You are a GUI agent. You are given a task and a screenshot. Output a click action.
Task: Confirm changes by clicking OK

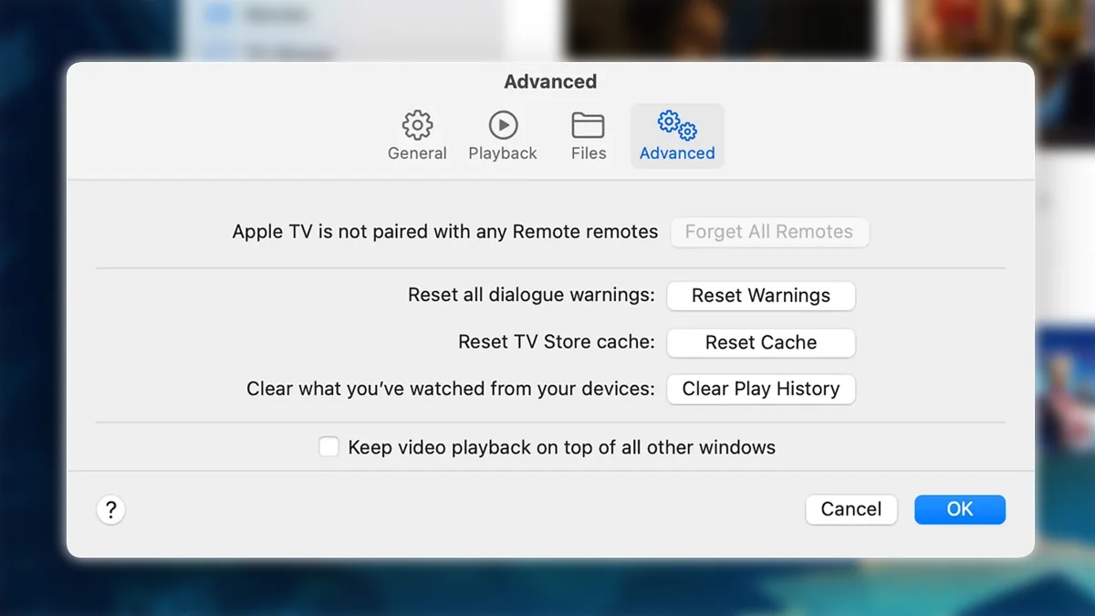[959, 509]
